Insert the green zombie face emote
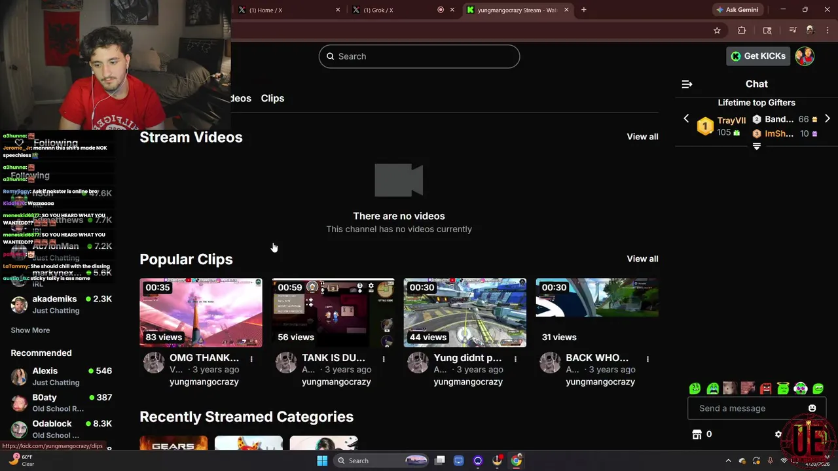The width and height of the screenshot is (838, 471). [x=695, y=389]
